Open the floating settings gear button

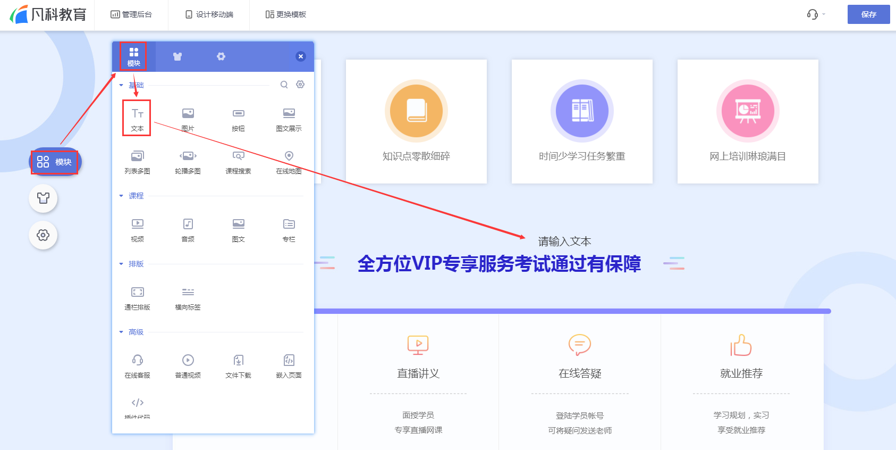coord(43,235)
